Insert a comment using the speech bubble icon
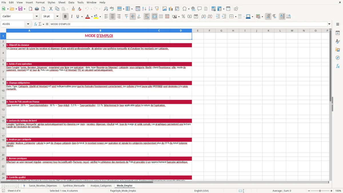 coord(200,9)
